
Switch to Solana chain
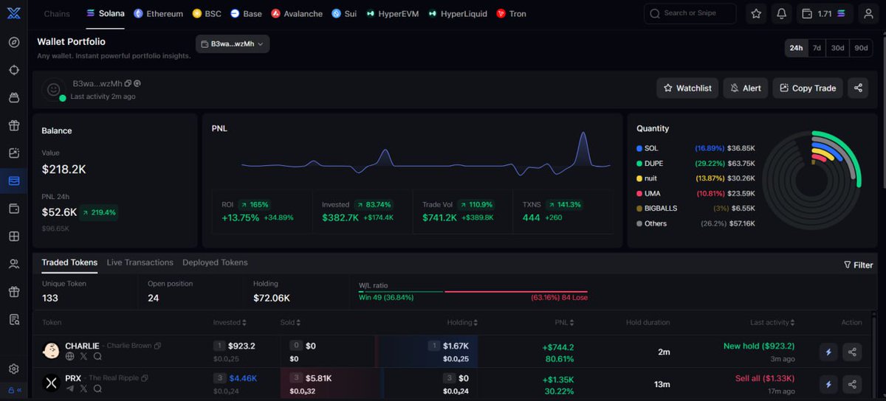105,13
